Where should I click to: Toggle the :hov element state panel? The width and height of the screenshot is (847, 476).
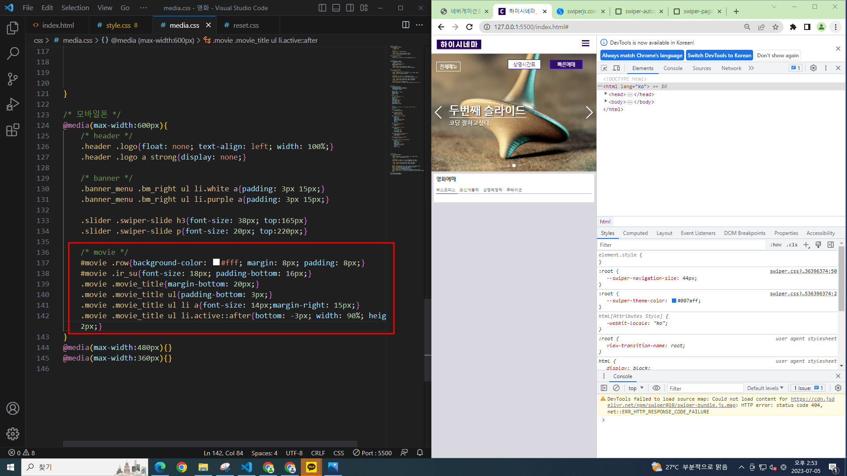[776, 245]
